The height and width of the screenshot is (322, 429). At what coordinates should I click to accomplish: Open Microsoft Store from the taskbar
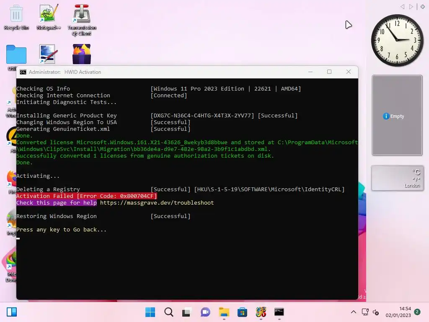tap(242, 312)
